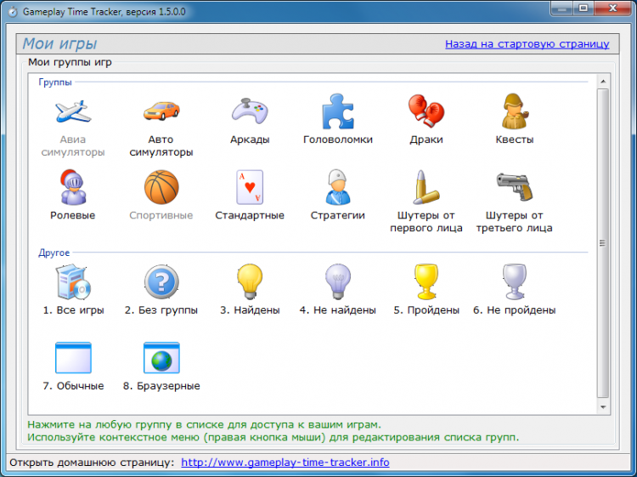Maximize the Gameplay Time Tracker window
This screenshot has height=477, width=637.
click(x=583, y=9)
